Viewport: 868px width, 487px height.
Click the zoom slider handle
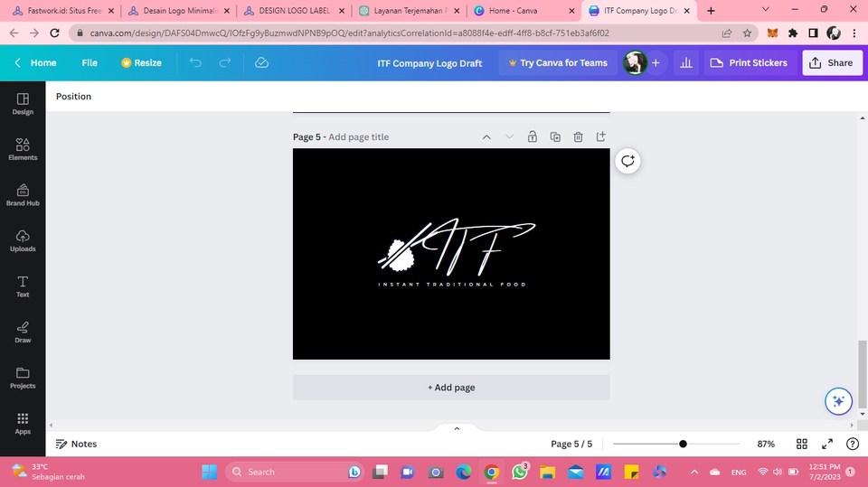click(x=683, y=444)
